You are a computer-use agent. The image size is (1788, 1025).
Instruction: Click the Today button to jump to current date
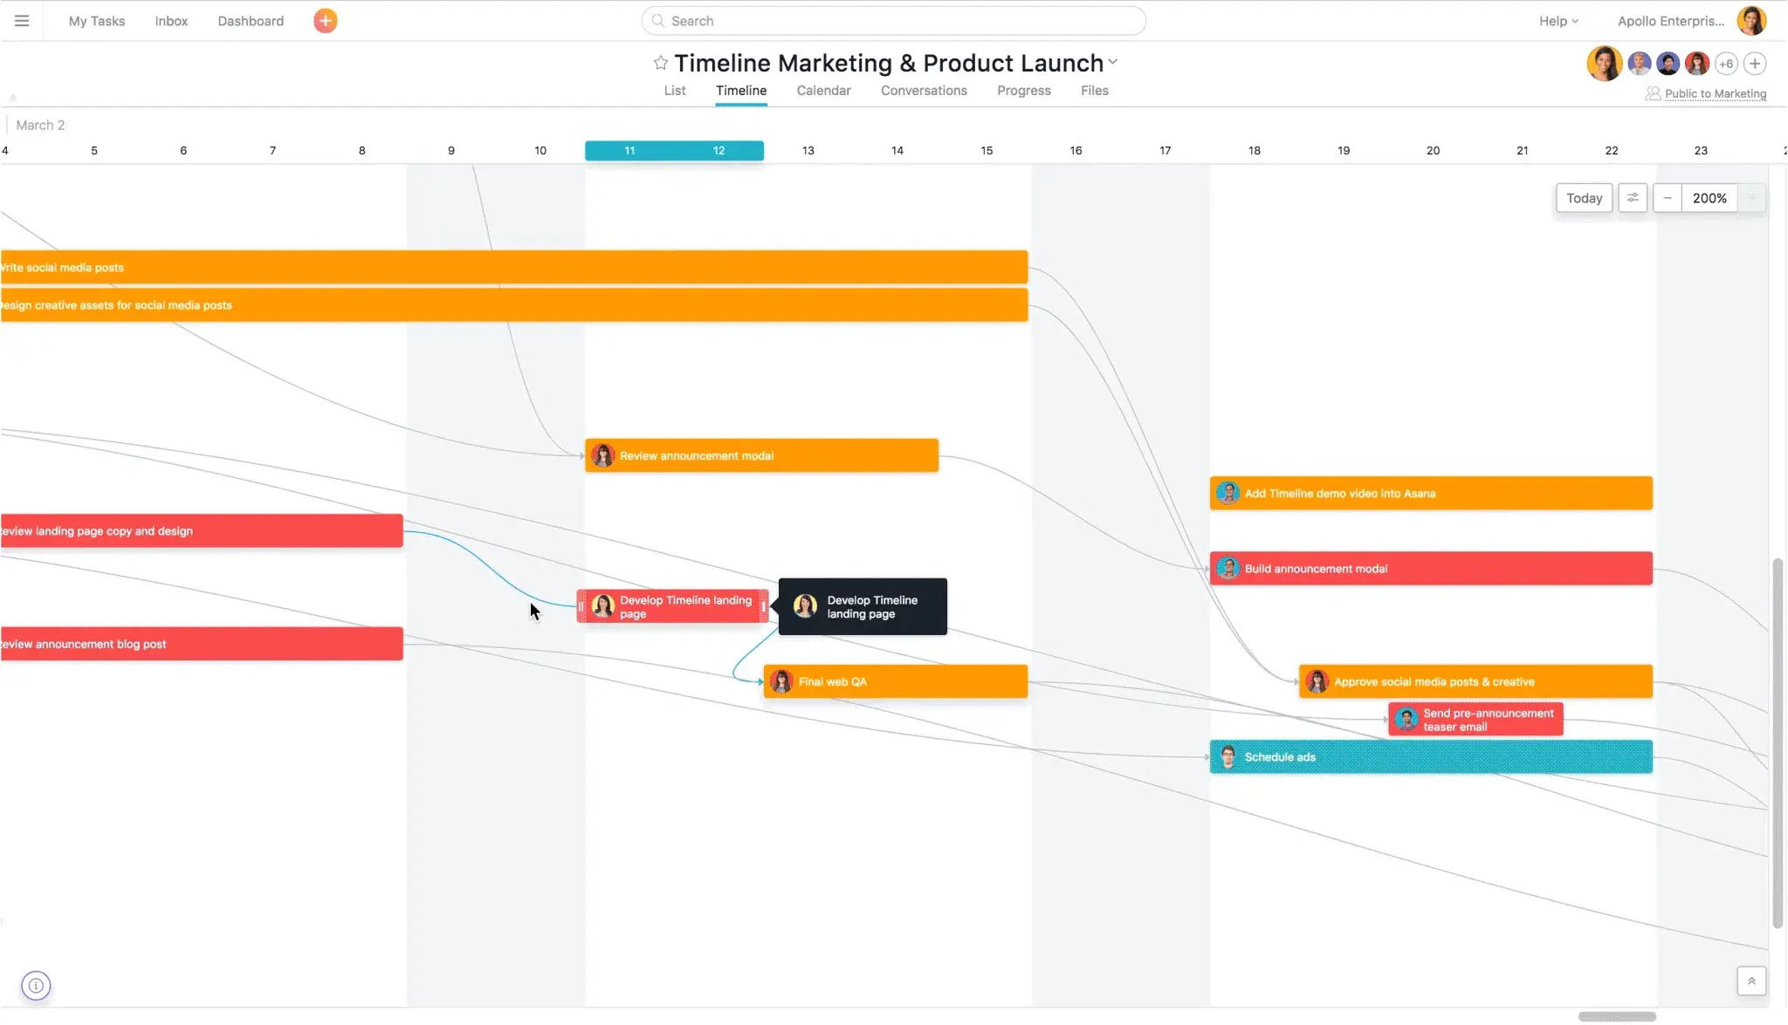click(x=1585, y=196)
